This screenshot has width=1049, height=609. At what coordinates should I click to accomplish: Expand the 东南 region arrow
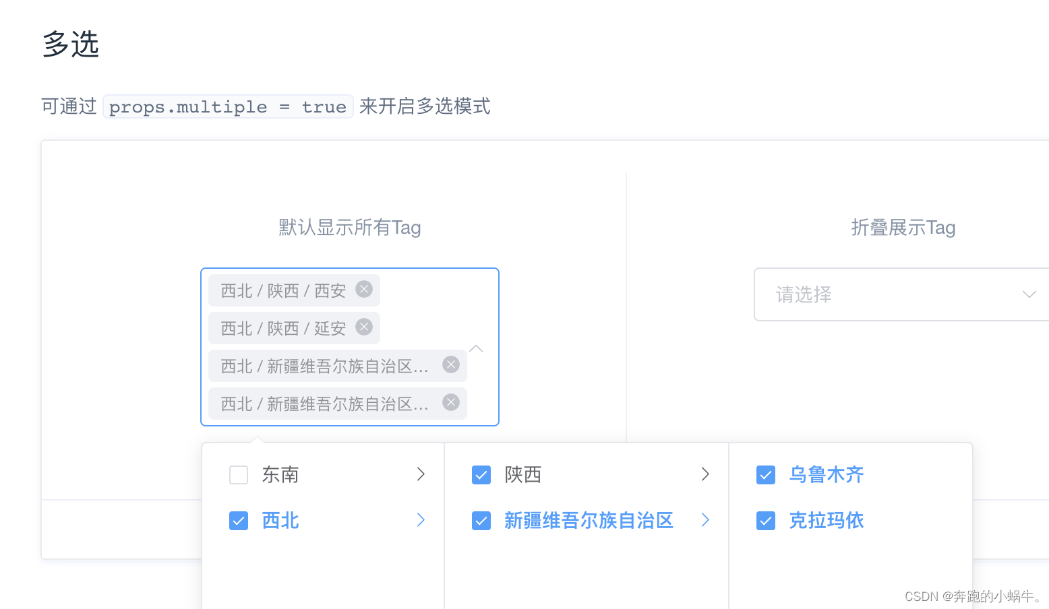point(421,474)
